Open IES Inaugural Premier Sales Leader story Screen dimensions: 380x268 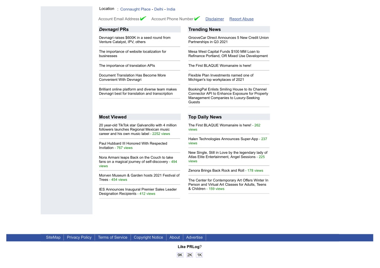coord(138,192)
